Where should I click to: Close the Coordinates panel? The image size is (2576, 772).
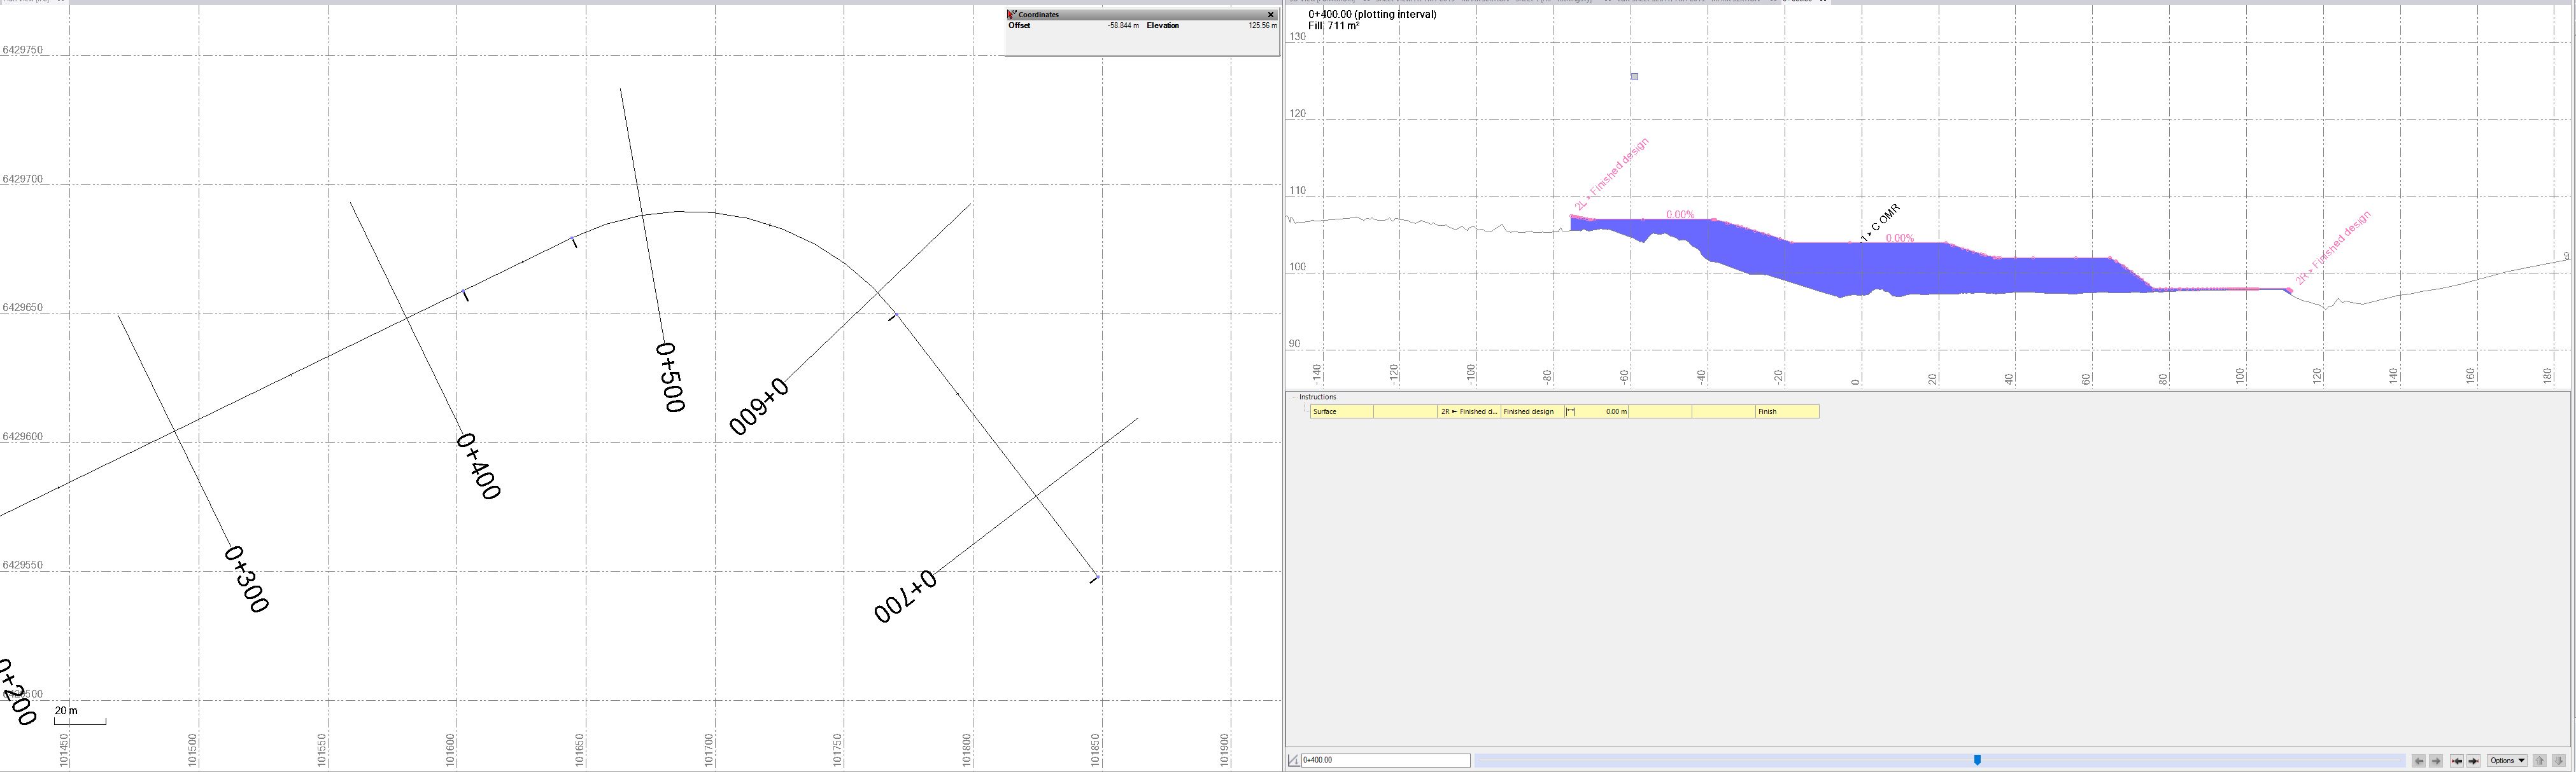(1271, 15)
